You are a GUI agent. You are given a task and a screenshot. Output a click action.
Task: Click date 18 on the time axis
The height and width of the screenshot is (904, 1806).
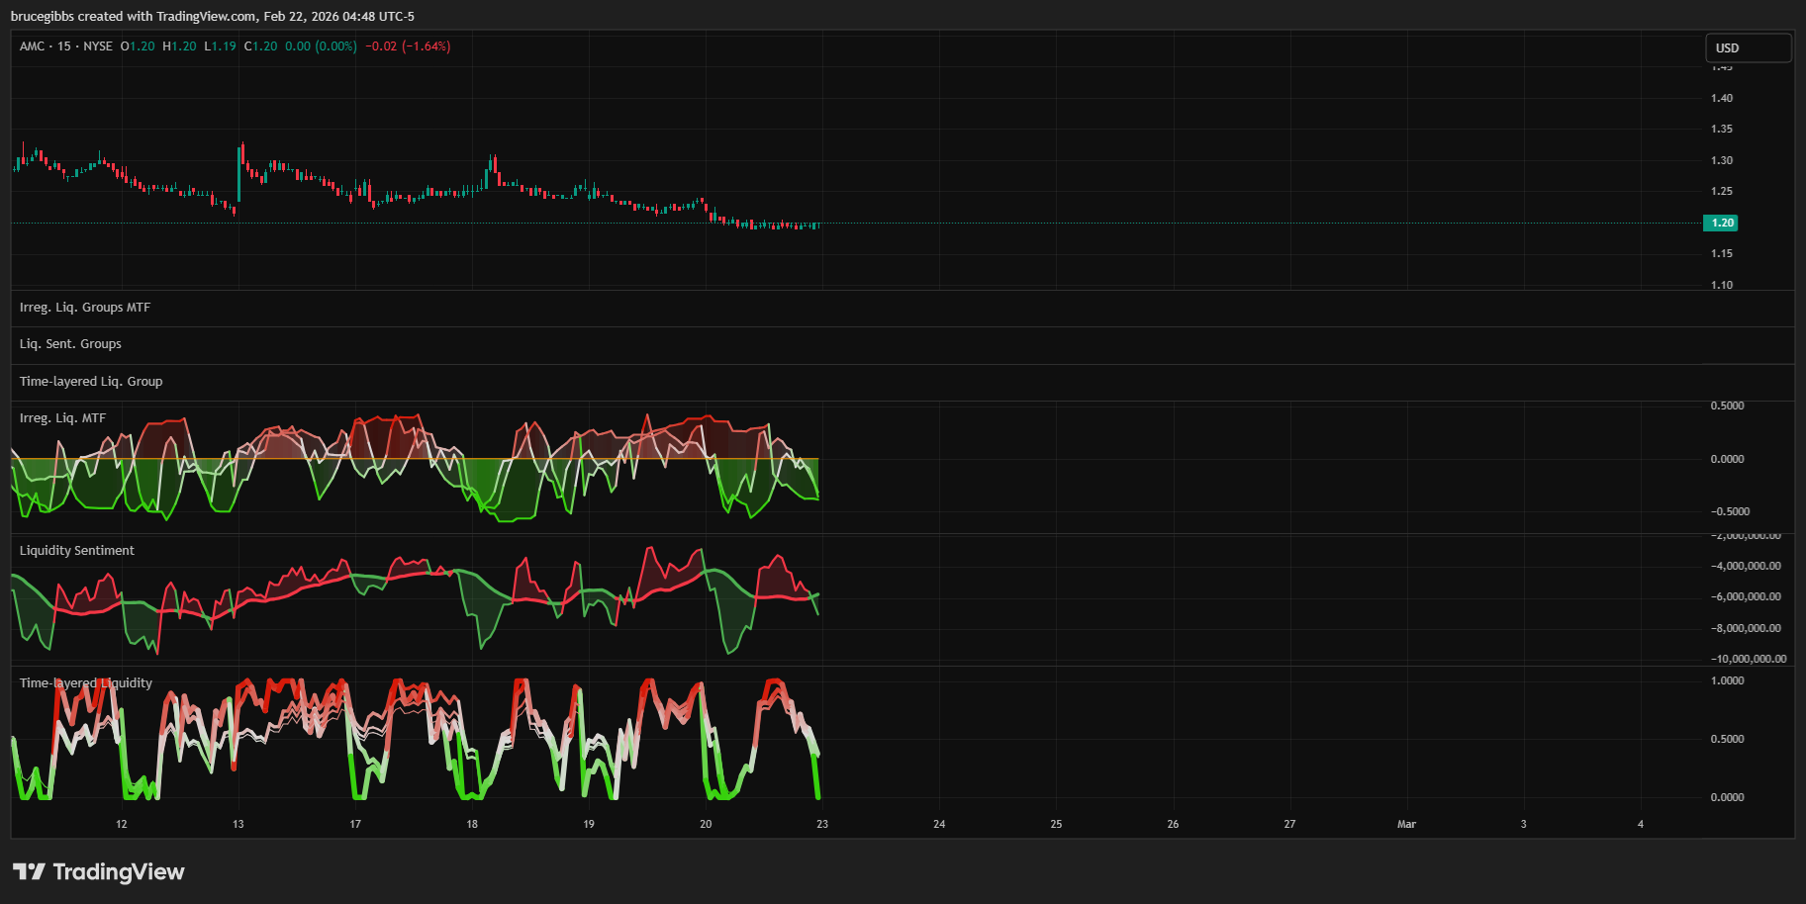pyautogui.click(x=472, y=824)
